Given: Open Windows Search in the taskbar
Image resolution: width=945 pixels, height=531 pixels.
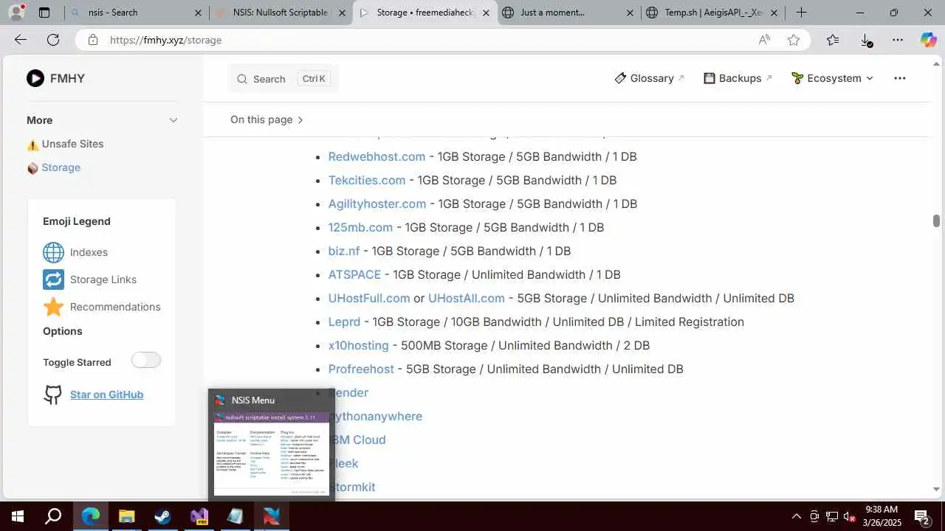Looking at the screenshot, I should [x=53, y=516].
